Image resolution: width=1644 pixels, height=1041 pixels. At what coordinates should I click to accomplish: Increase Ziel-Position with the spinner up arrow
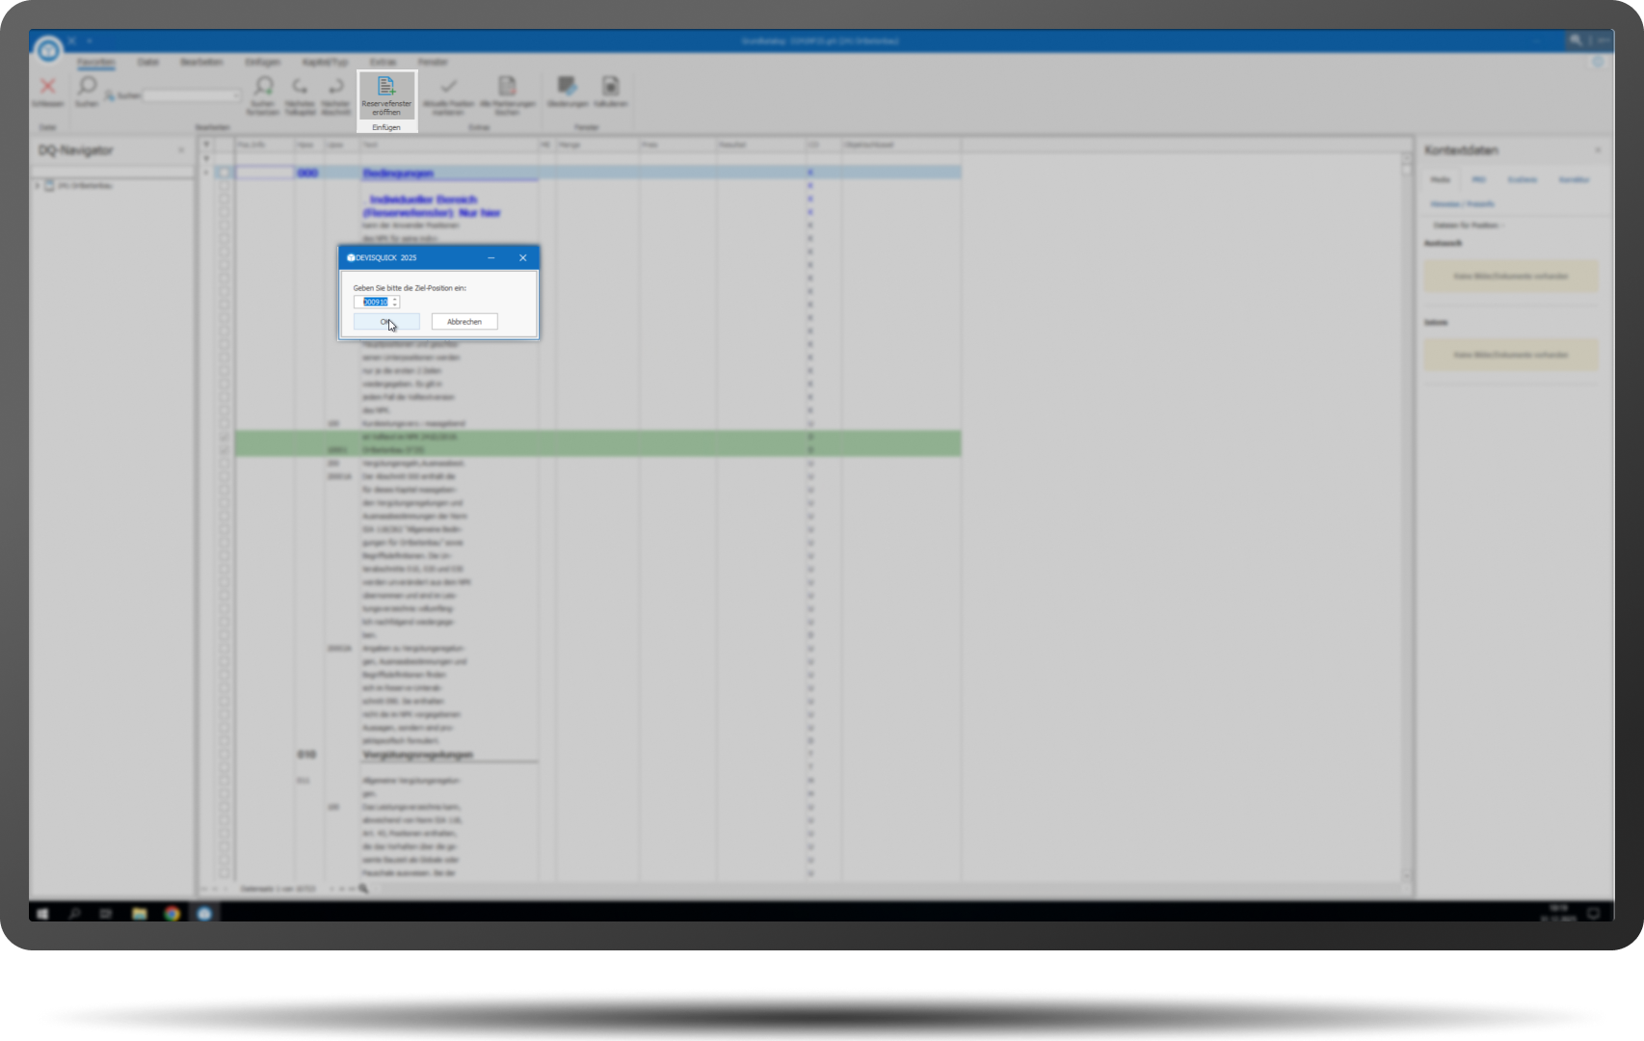395,299
